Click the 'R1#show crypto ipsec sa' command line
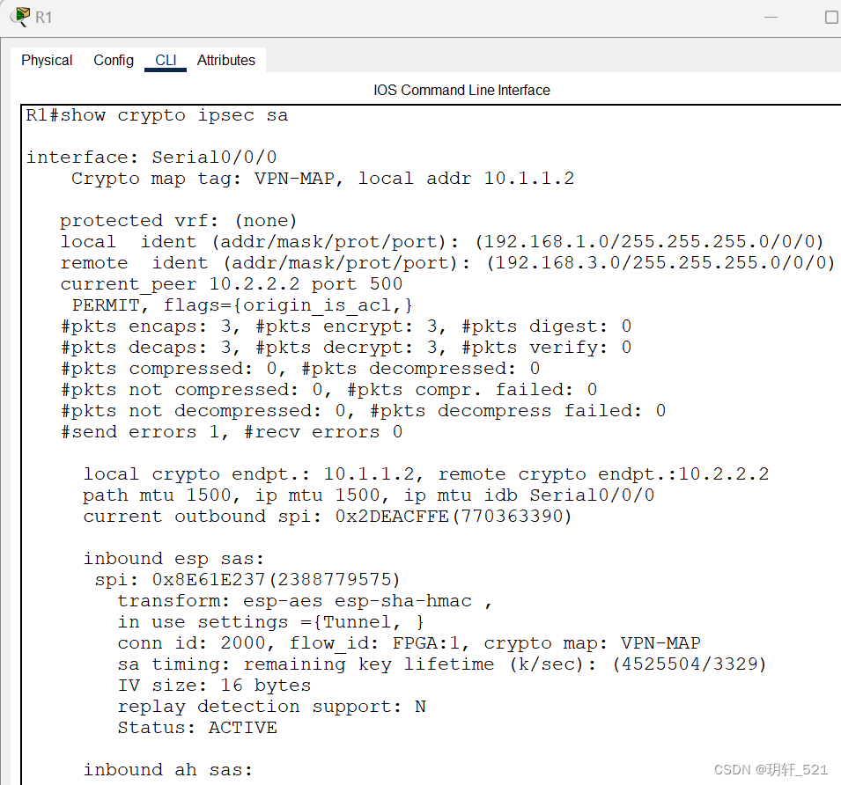This screenshot has height=785, width=841. click(157, 115)
